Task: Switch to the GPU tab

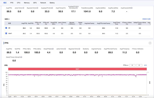Action: tap(35, 3)
